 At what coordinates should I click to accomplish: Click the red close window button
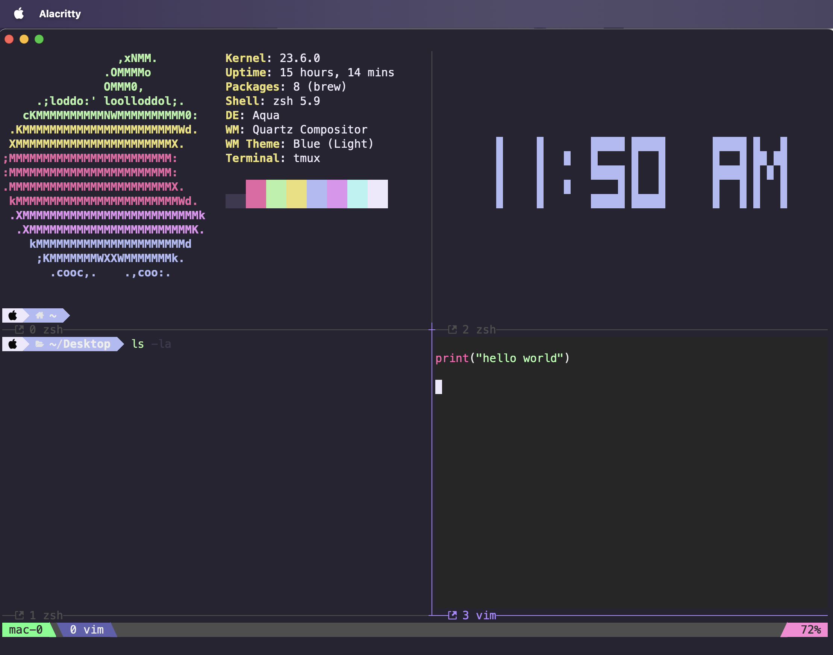pos(9,39)
